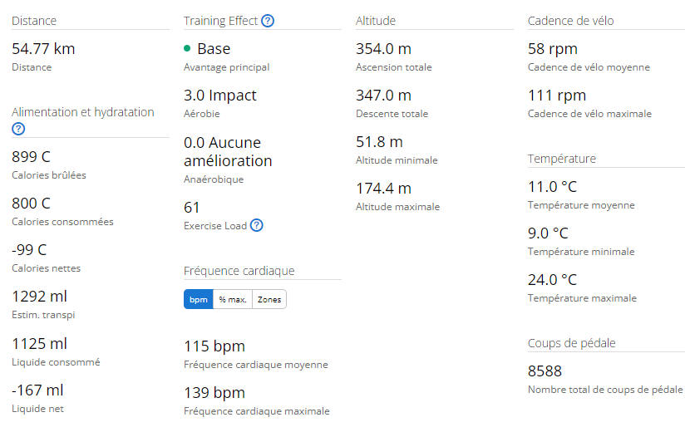
Task: Click the green Base status dot
Action: pyautogui.click(x=187, y=48)
